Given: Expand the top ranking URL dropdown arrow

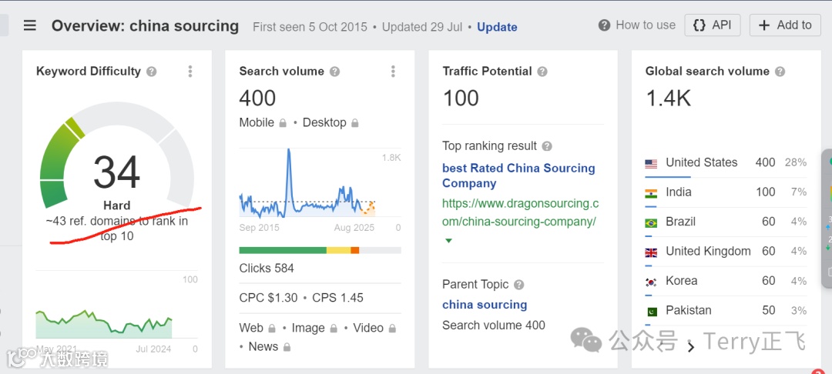Looking at the screenshot, I should tap(448, 241).
